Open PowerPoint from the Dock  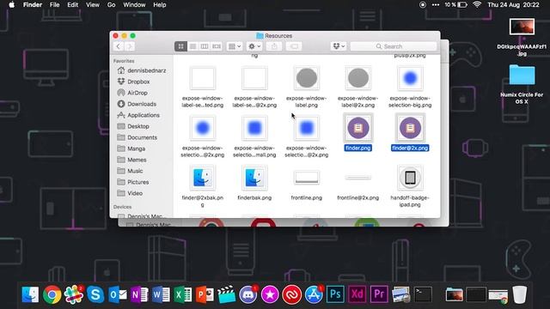(x=205, y=294)
